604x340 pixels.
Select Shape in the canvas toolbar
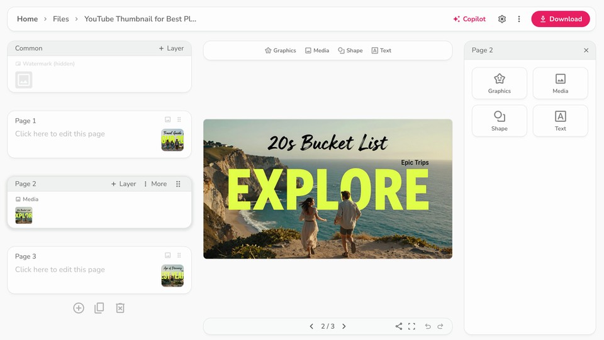(350, 50)
